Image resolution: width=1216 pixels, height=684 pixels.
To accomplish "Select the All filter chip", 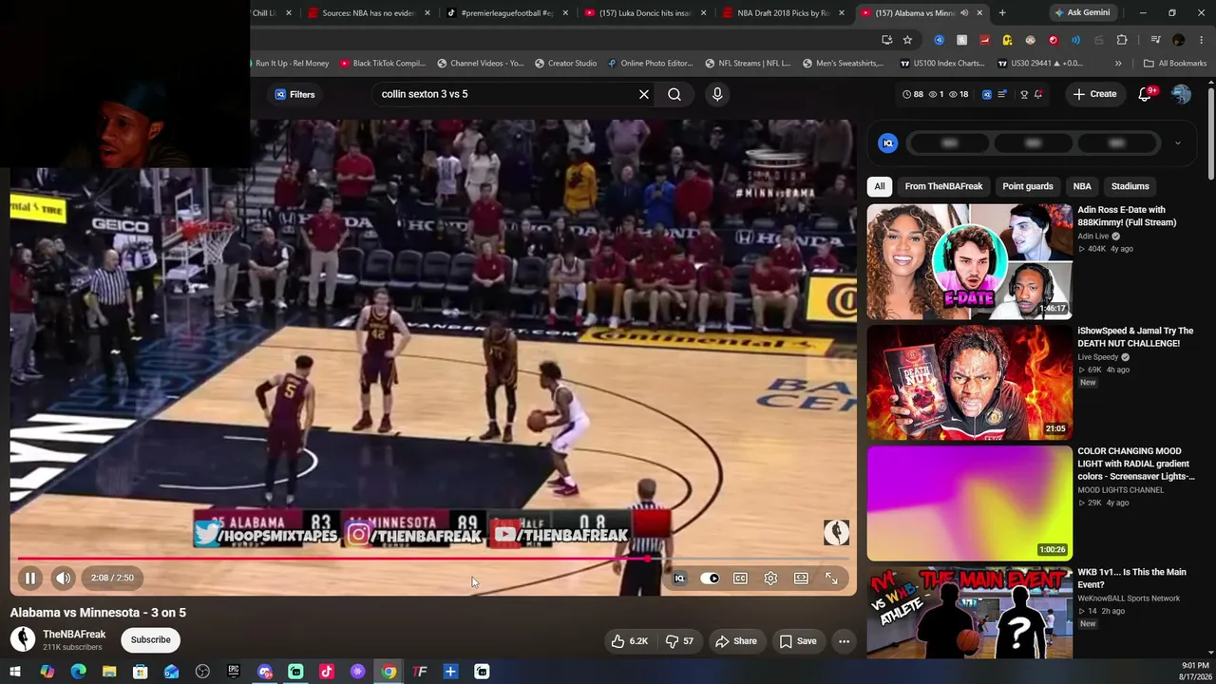I will [x=880, y=186].
